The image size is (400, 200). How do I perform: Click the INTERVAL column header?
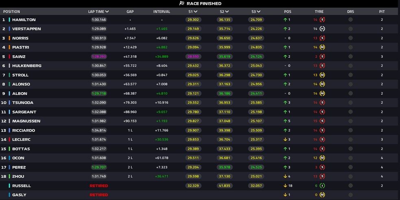coord(161,12)
